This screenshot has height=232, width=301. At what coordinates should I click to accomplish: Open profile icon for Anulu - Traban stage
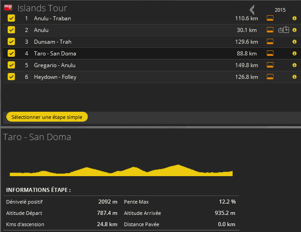[270, 18]
